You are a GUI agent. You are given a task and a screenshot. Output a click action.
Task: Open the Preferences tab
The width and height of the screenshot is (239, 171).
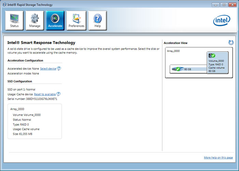tap(76, 20)
